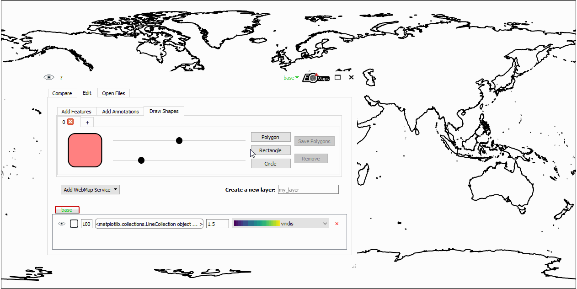Click the matplotlib LineCollection object label
Screen dimensions: 577x289
click(149, 224)
